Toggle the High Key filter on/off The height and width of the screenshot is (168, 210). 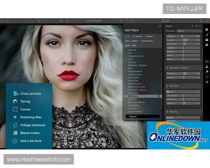click(x=167, y=112)
